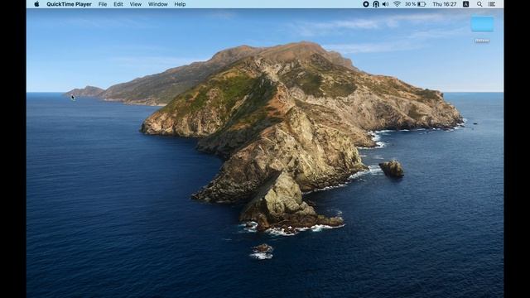The image size is (530, 298).
Task: Open the QuickTime Player application menu
Action: click(x=69, y=4)
